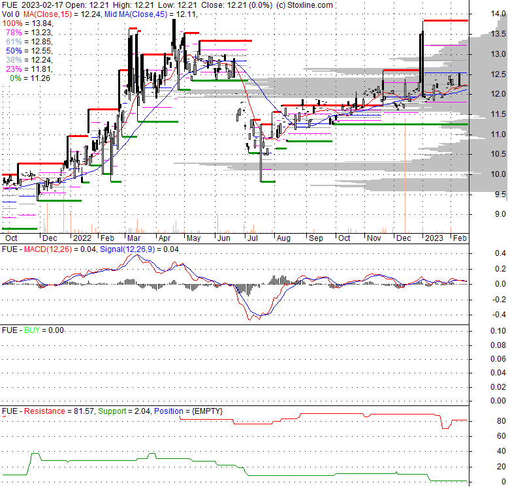Screen dimensions: 508x487
Task: Click the Jun label on time axis
Action: pos(223,238)
